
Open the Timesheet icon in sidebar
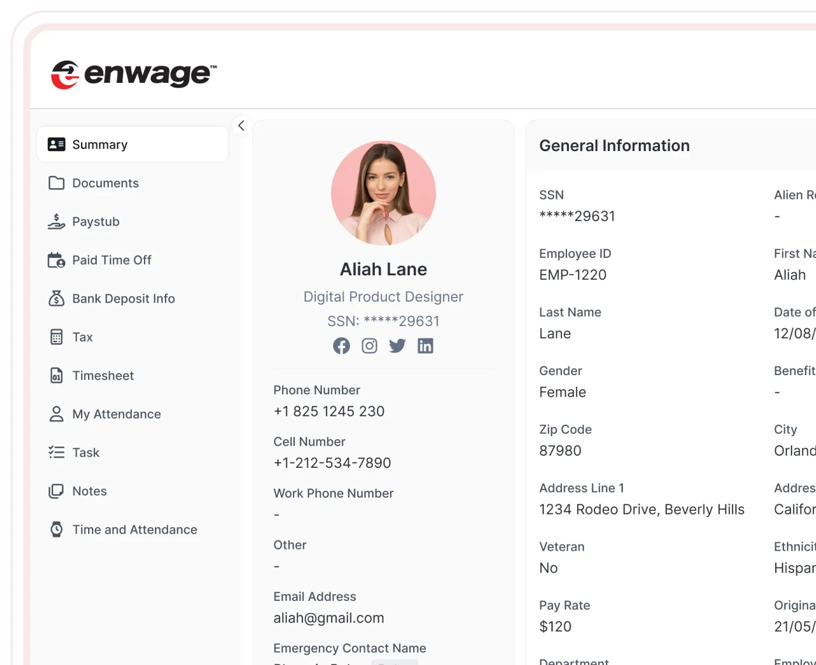[x=56, y=375]
